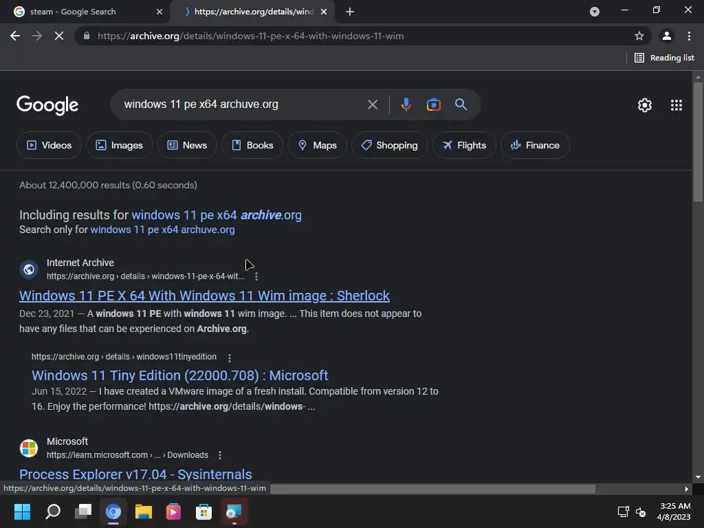Open a new browser tab
Viewport: 704px width, 528px height.
[x=350, y=12]
